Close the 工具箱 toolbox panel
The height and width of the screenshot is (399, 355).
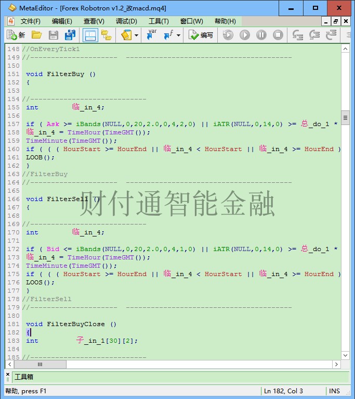pyautogui.click(x=8, y=375)
